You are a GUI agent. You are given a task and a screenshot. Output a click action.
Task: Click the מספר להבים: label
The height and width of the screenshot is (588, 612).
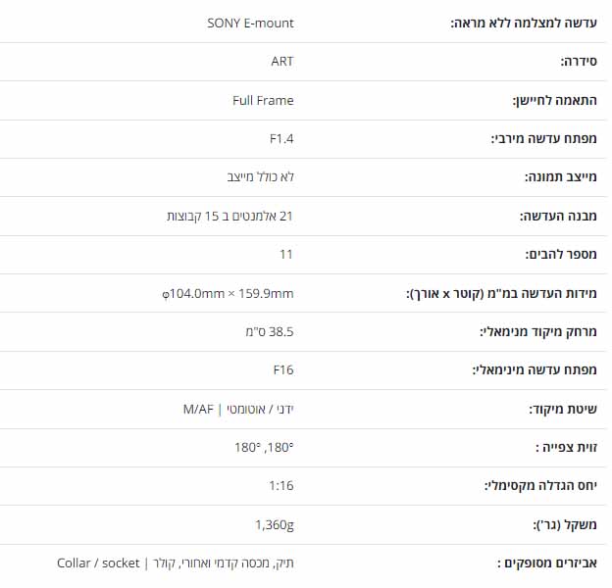point(561,254)
